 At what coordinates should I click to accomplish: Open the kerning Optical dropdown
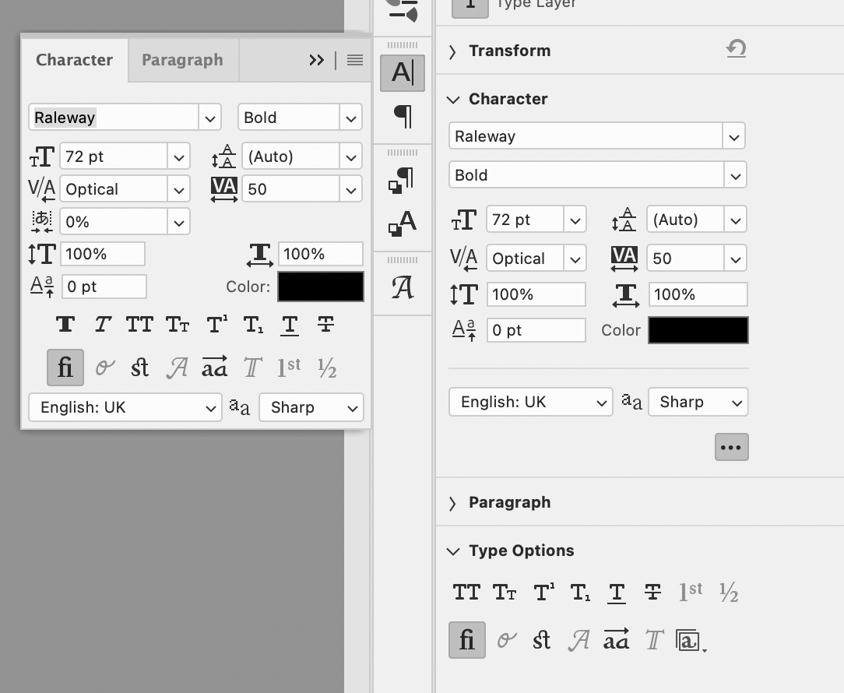[125, 188]
